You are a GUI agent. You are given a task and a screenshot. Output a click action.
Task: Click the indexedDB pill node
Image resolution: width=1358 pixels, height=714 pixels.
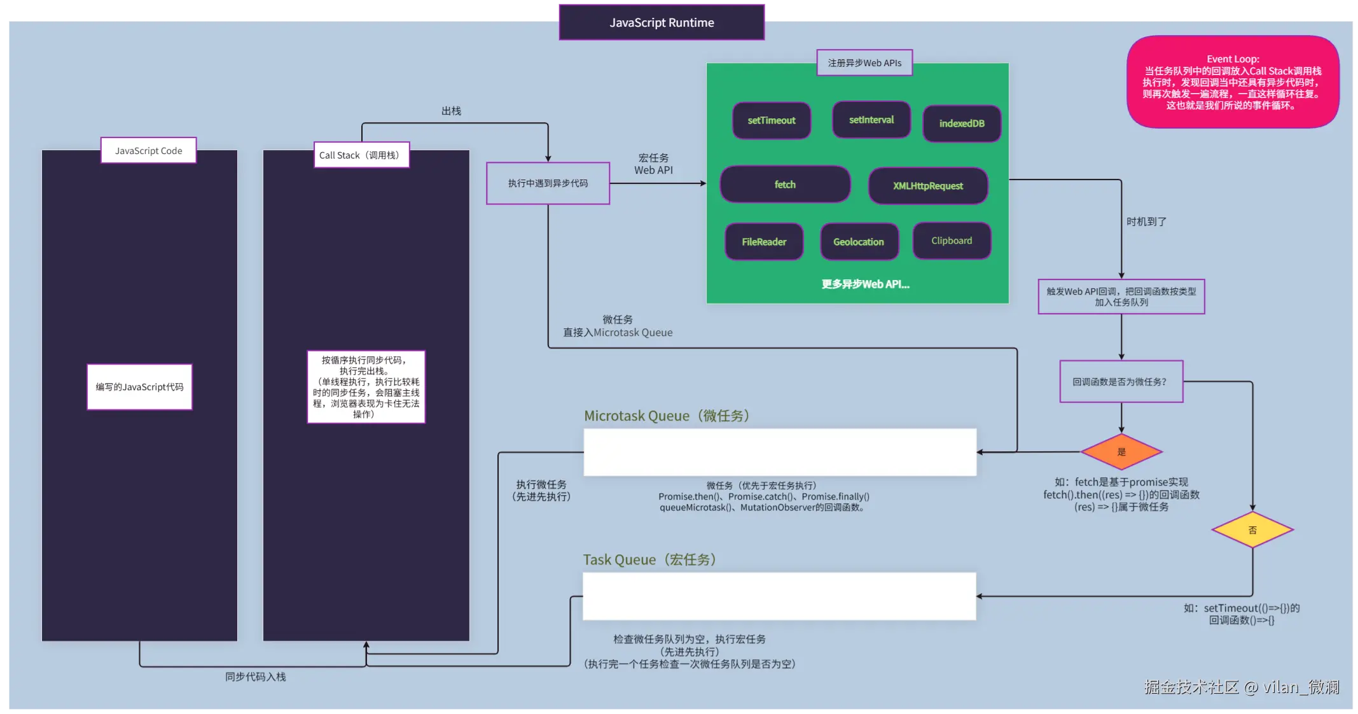pyautogui.click(x=961, y=123)
